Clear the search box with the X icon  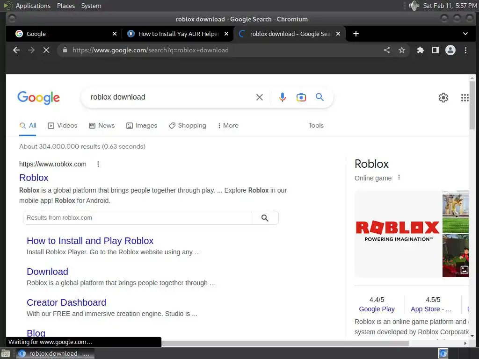[259, 97]
